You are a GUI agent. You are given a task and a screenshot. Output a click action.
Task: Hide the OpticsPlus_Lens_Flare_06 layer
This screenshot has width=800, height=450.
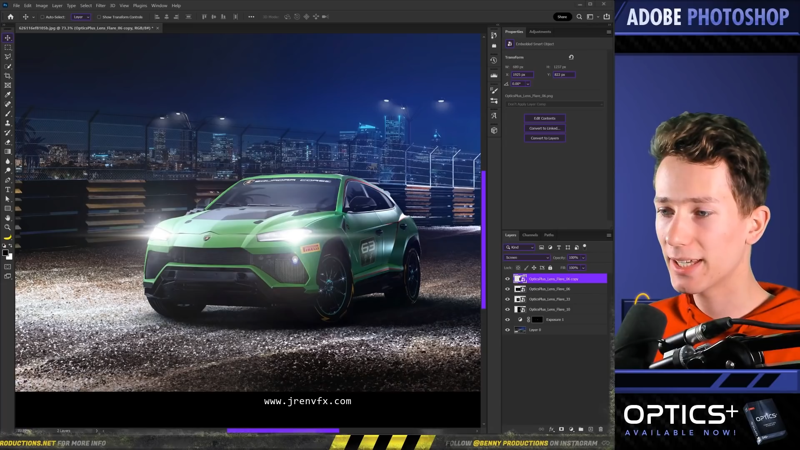(507, 289)
